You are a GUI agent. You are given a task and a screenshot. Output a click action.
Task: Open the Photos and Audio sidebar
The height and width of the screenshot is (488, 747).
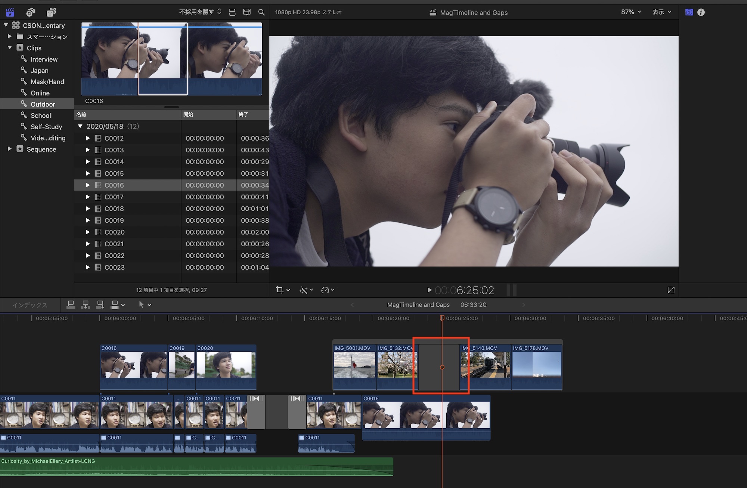coord(31,12)
